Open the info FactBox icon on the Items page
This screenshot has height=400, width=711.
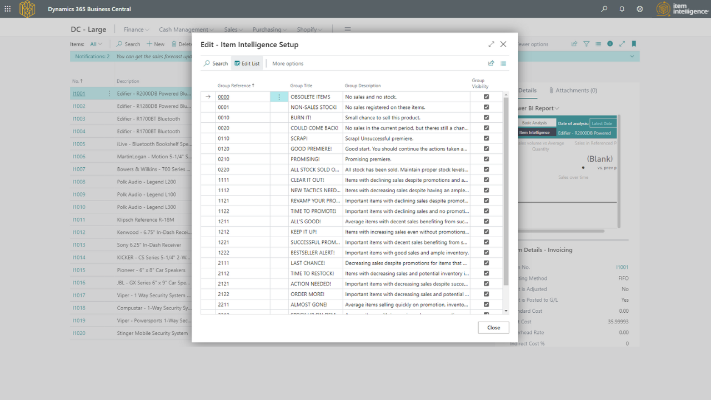610,44
